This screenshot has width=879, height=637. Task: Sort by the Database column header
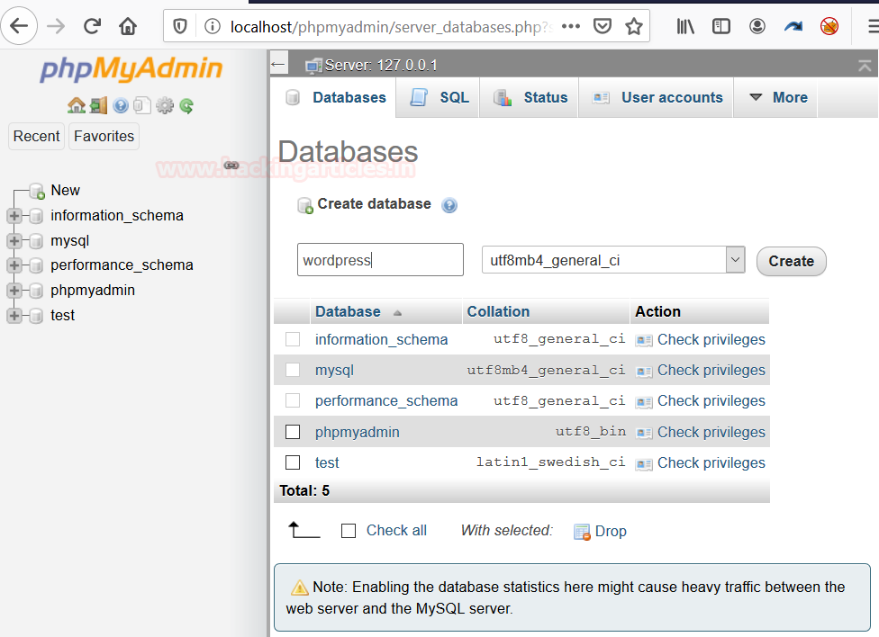pos(348,311)
